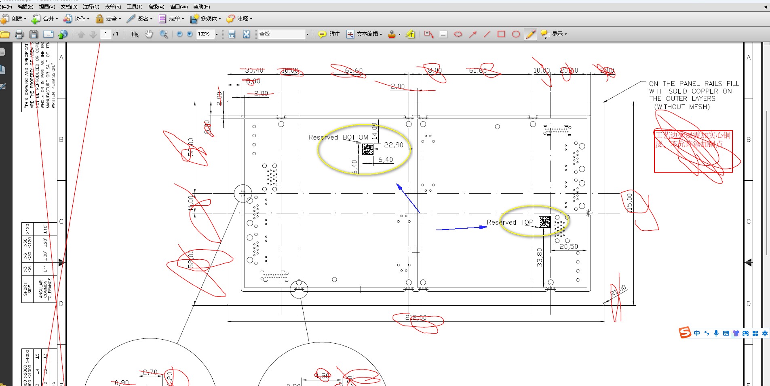The width and height of the screenshot is (770, 386).
Task: Click the 合并 combine files button
Action: [45, 19]
